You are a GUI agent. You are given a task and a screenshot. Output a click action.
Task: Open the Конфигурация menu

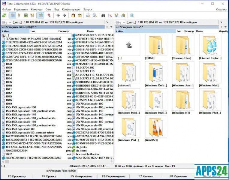pyautogui.click(x=71, y=10)
